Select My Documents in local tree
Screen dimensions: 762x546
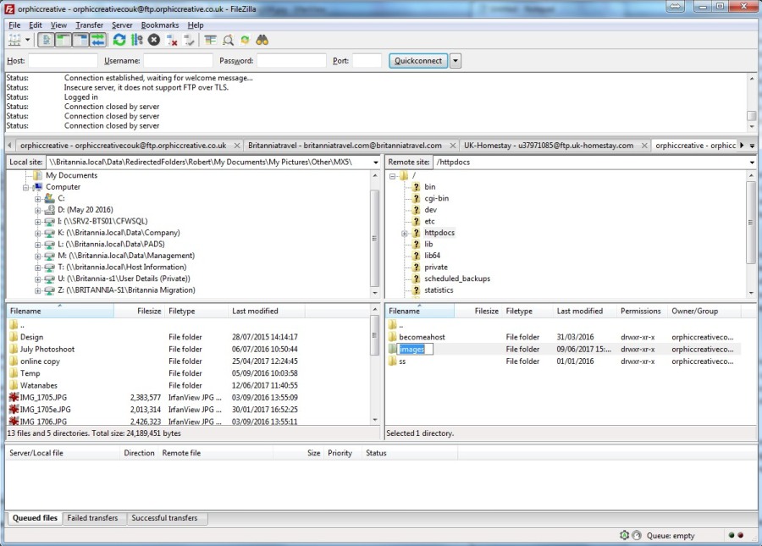pyautogui.click(x=71, y=175)
